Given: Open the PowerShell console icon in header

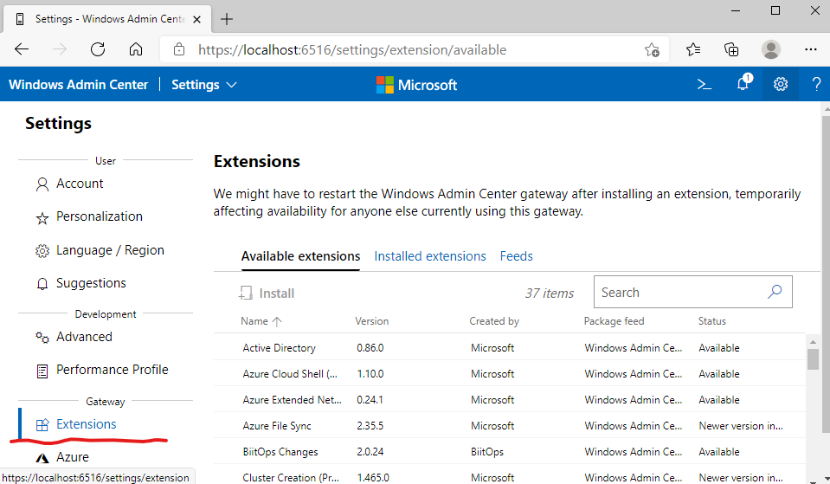Looking at the screenshot, I should (x=704, y=84).
